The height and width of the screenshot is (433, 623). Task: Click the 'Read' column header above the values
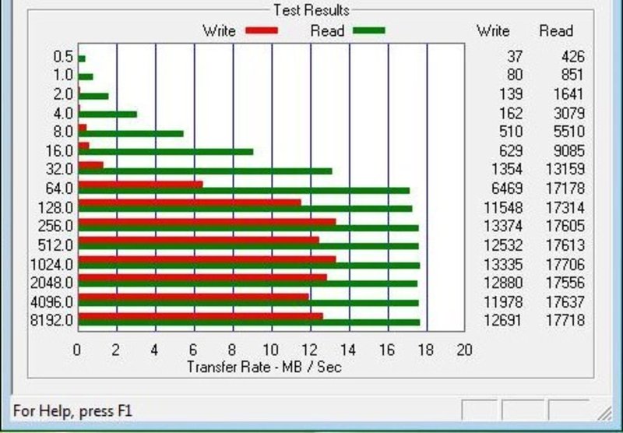[x=556, y=31]
